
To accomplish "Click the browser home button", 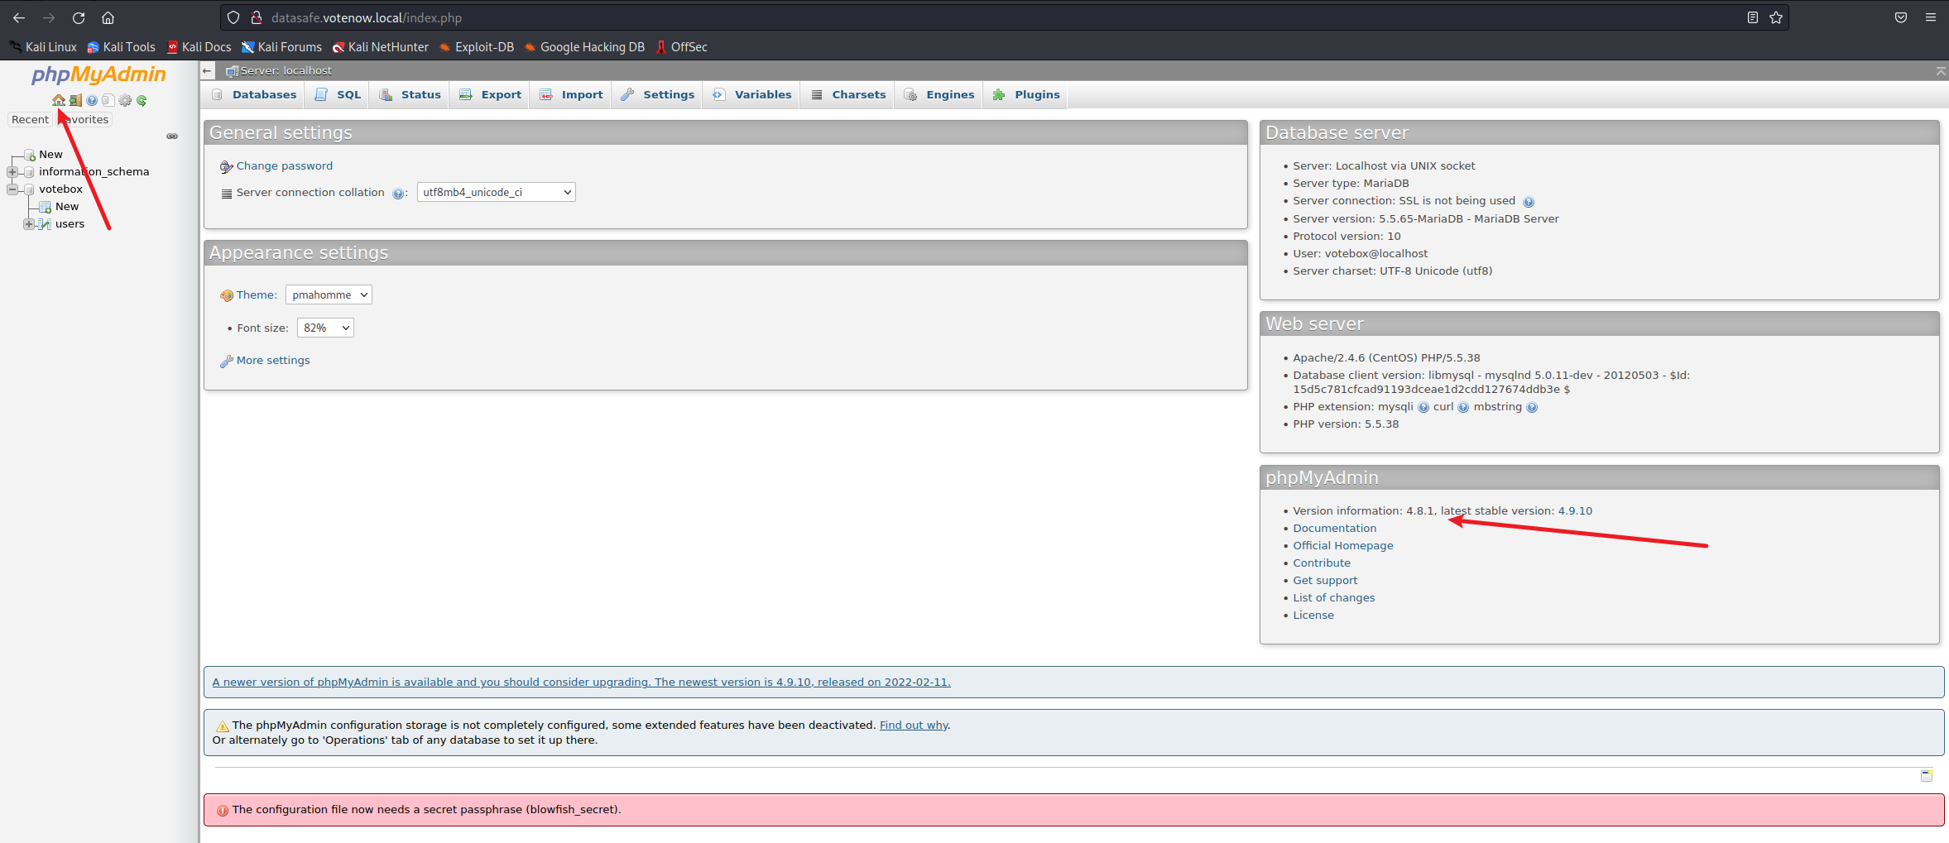I will pos(108,17).
